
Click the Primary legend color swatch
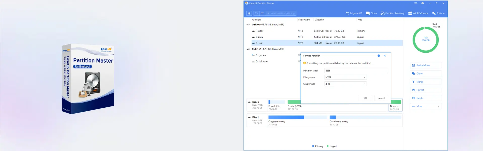[313, 146]
